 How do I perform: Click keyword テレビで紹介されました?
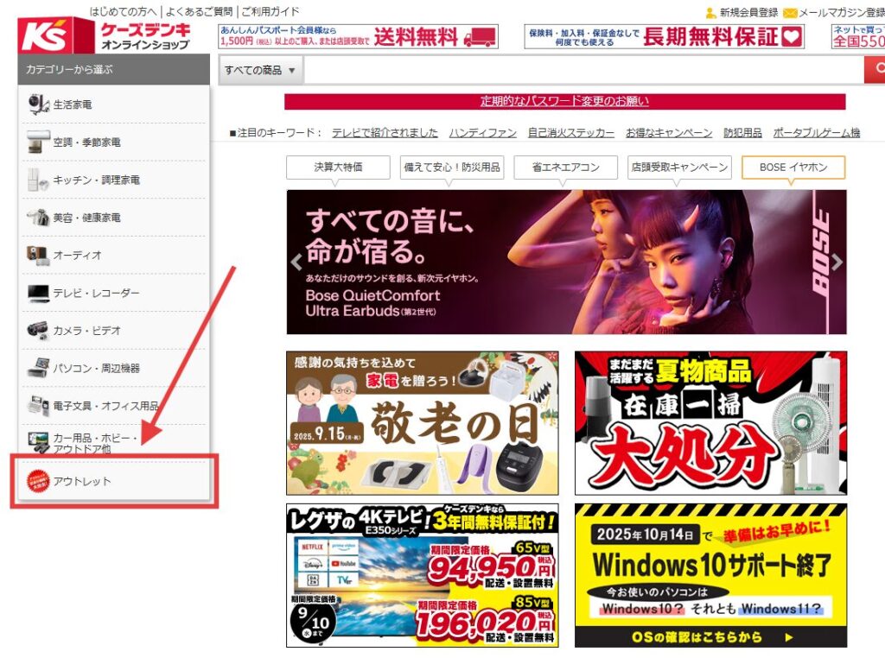pyautogui.click(x=385, y=132)
